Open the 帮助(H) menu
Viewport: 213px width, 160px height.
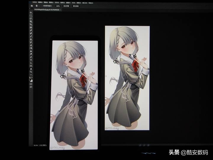point(91,3)
